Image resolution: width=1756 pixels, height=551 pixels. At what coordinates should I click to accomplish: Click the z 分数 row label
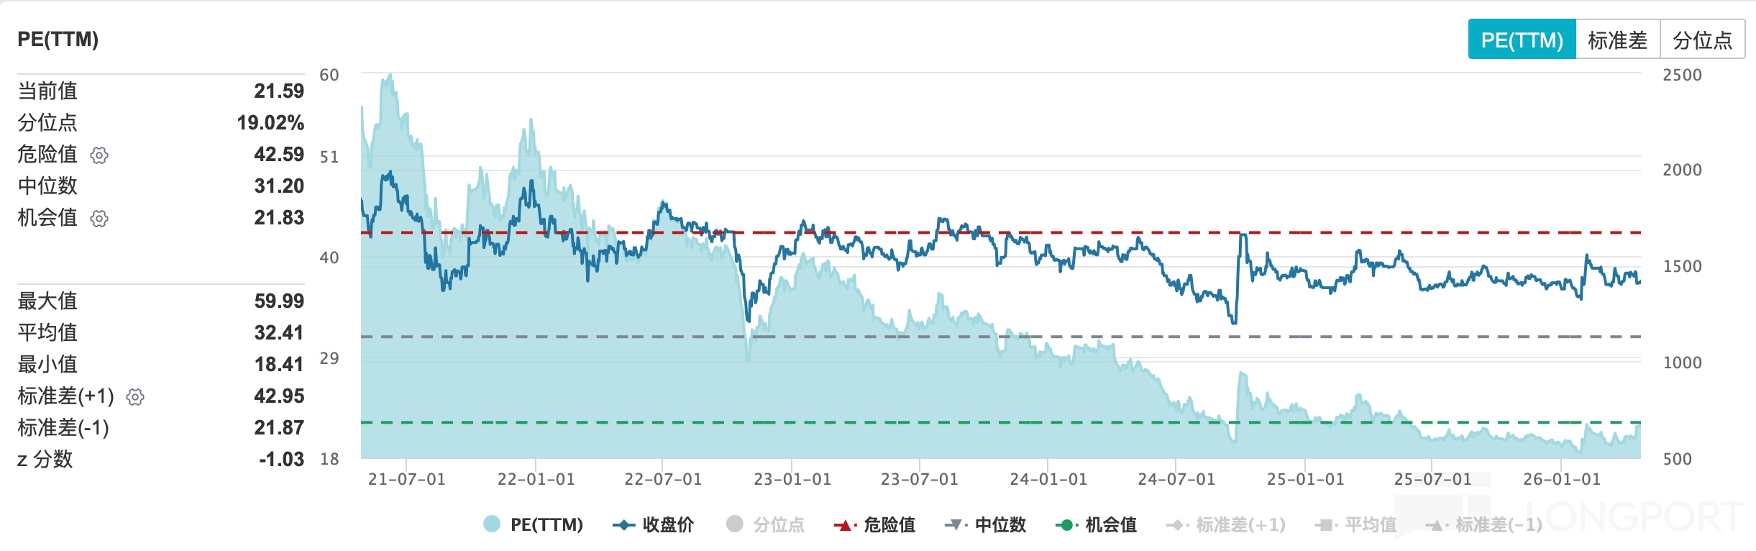(45, 459)
